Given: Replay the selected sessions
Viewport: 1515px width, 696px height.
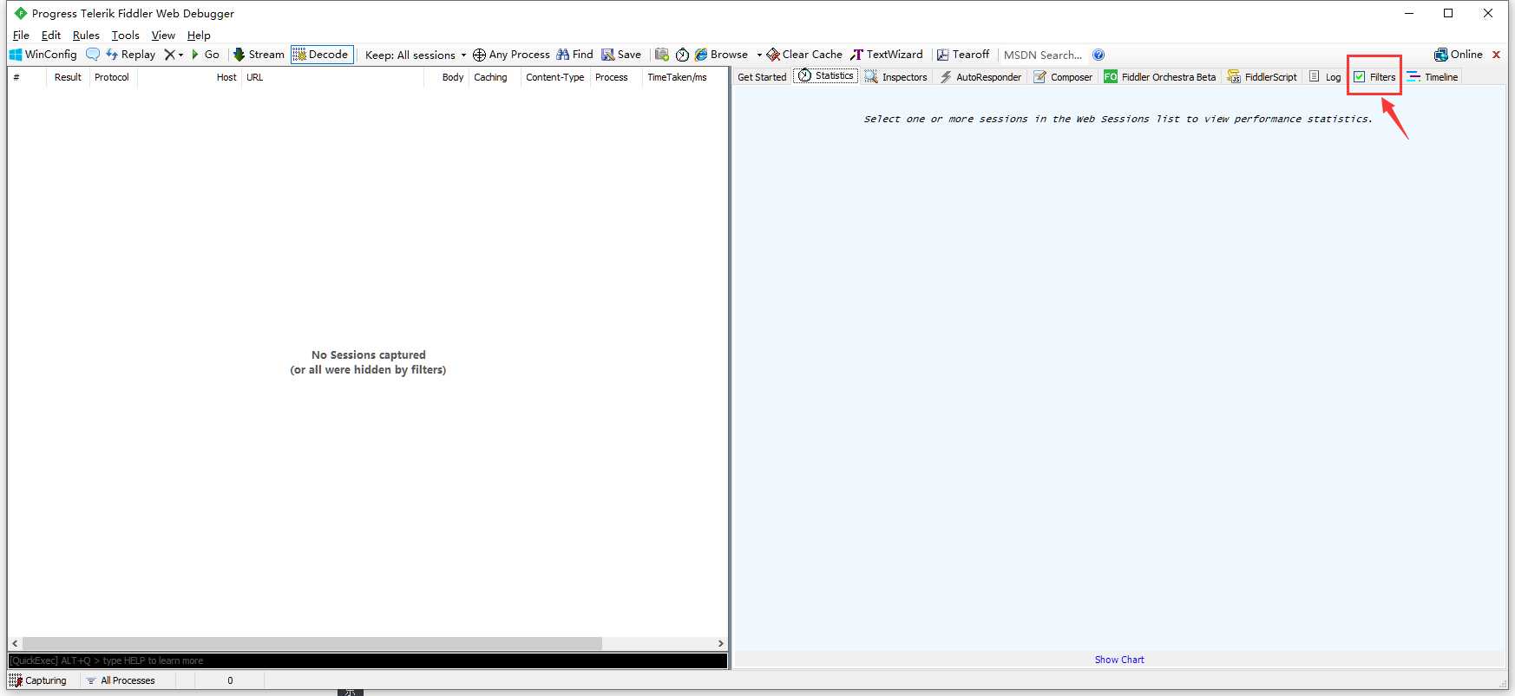Looking at the screenshot, I should (130, 55).
